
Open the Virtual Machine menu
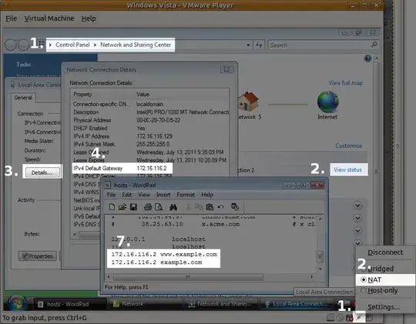coord(49,18)
